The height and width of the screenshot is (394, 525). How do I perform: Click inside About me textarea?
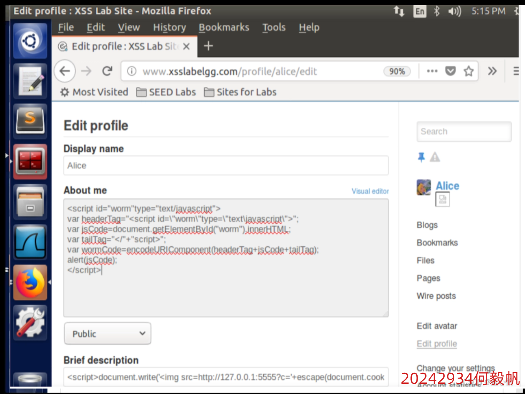(x=226, y=258)
